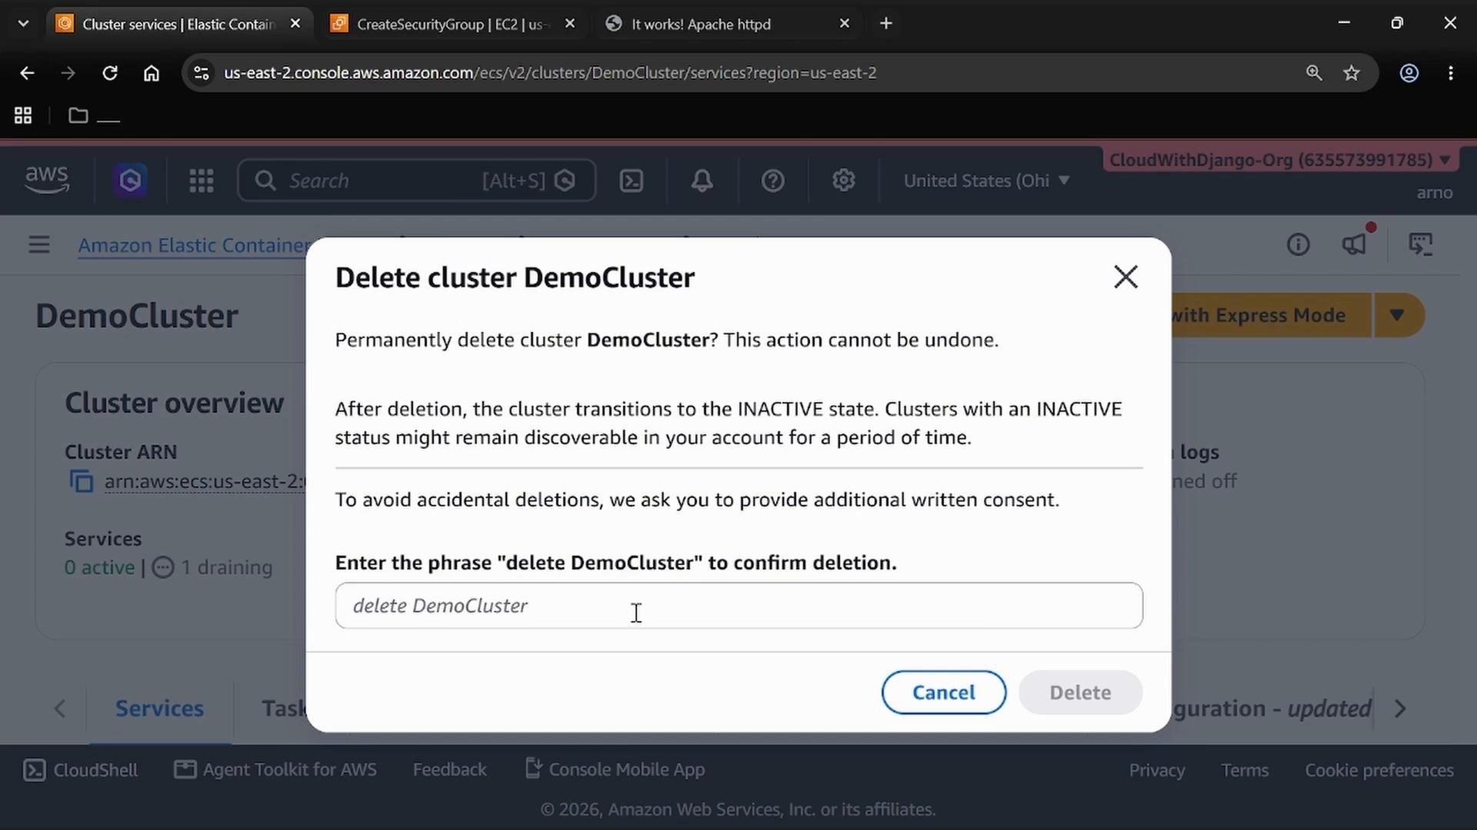The image size is (1477, 830).
Task: Open the browser zoom indicator
Action: pyautogui.click(x=1314, y=73)
